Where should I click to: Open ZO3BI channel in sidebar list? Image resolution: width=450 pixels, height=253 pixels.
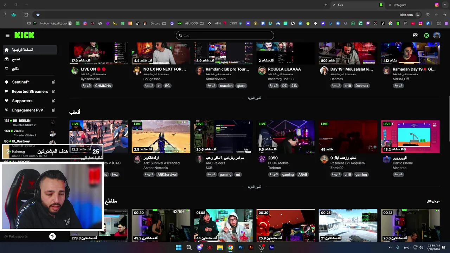coord(30,133)
